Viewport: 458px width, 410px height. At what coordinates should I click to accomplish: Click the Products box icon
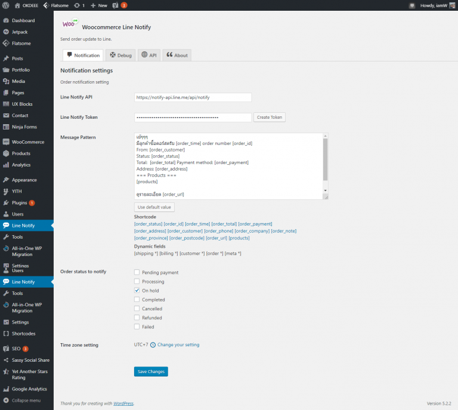(x=6, y=153)
